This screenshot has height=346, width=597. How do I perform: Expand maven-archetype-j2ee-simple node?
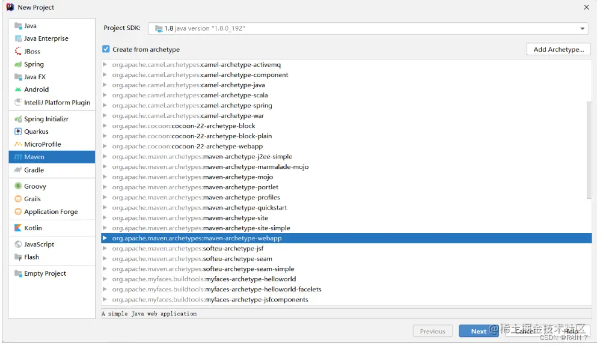click(x=105, y=156)
